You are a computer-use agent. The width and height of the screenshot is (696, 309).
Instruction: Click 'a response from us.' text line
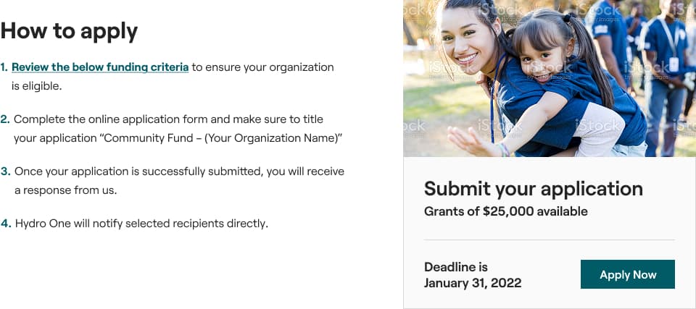[65, 190]
